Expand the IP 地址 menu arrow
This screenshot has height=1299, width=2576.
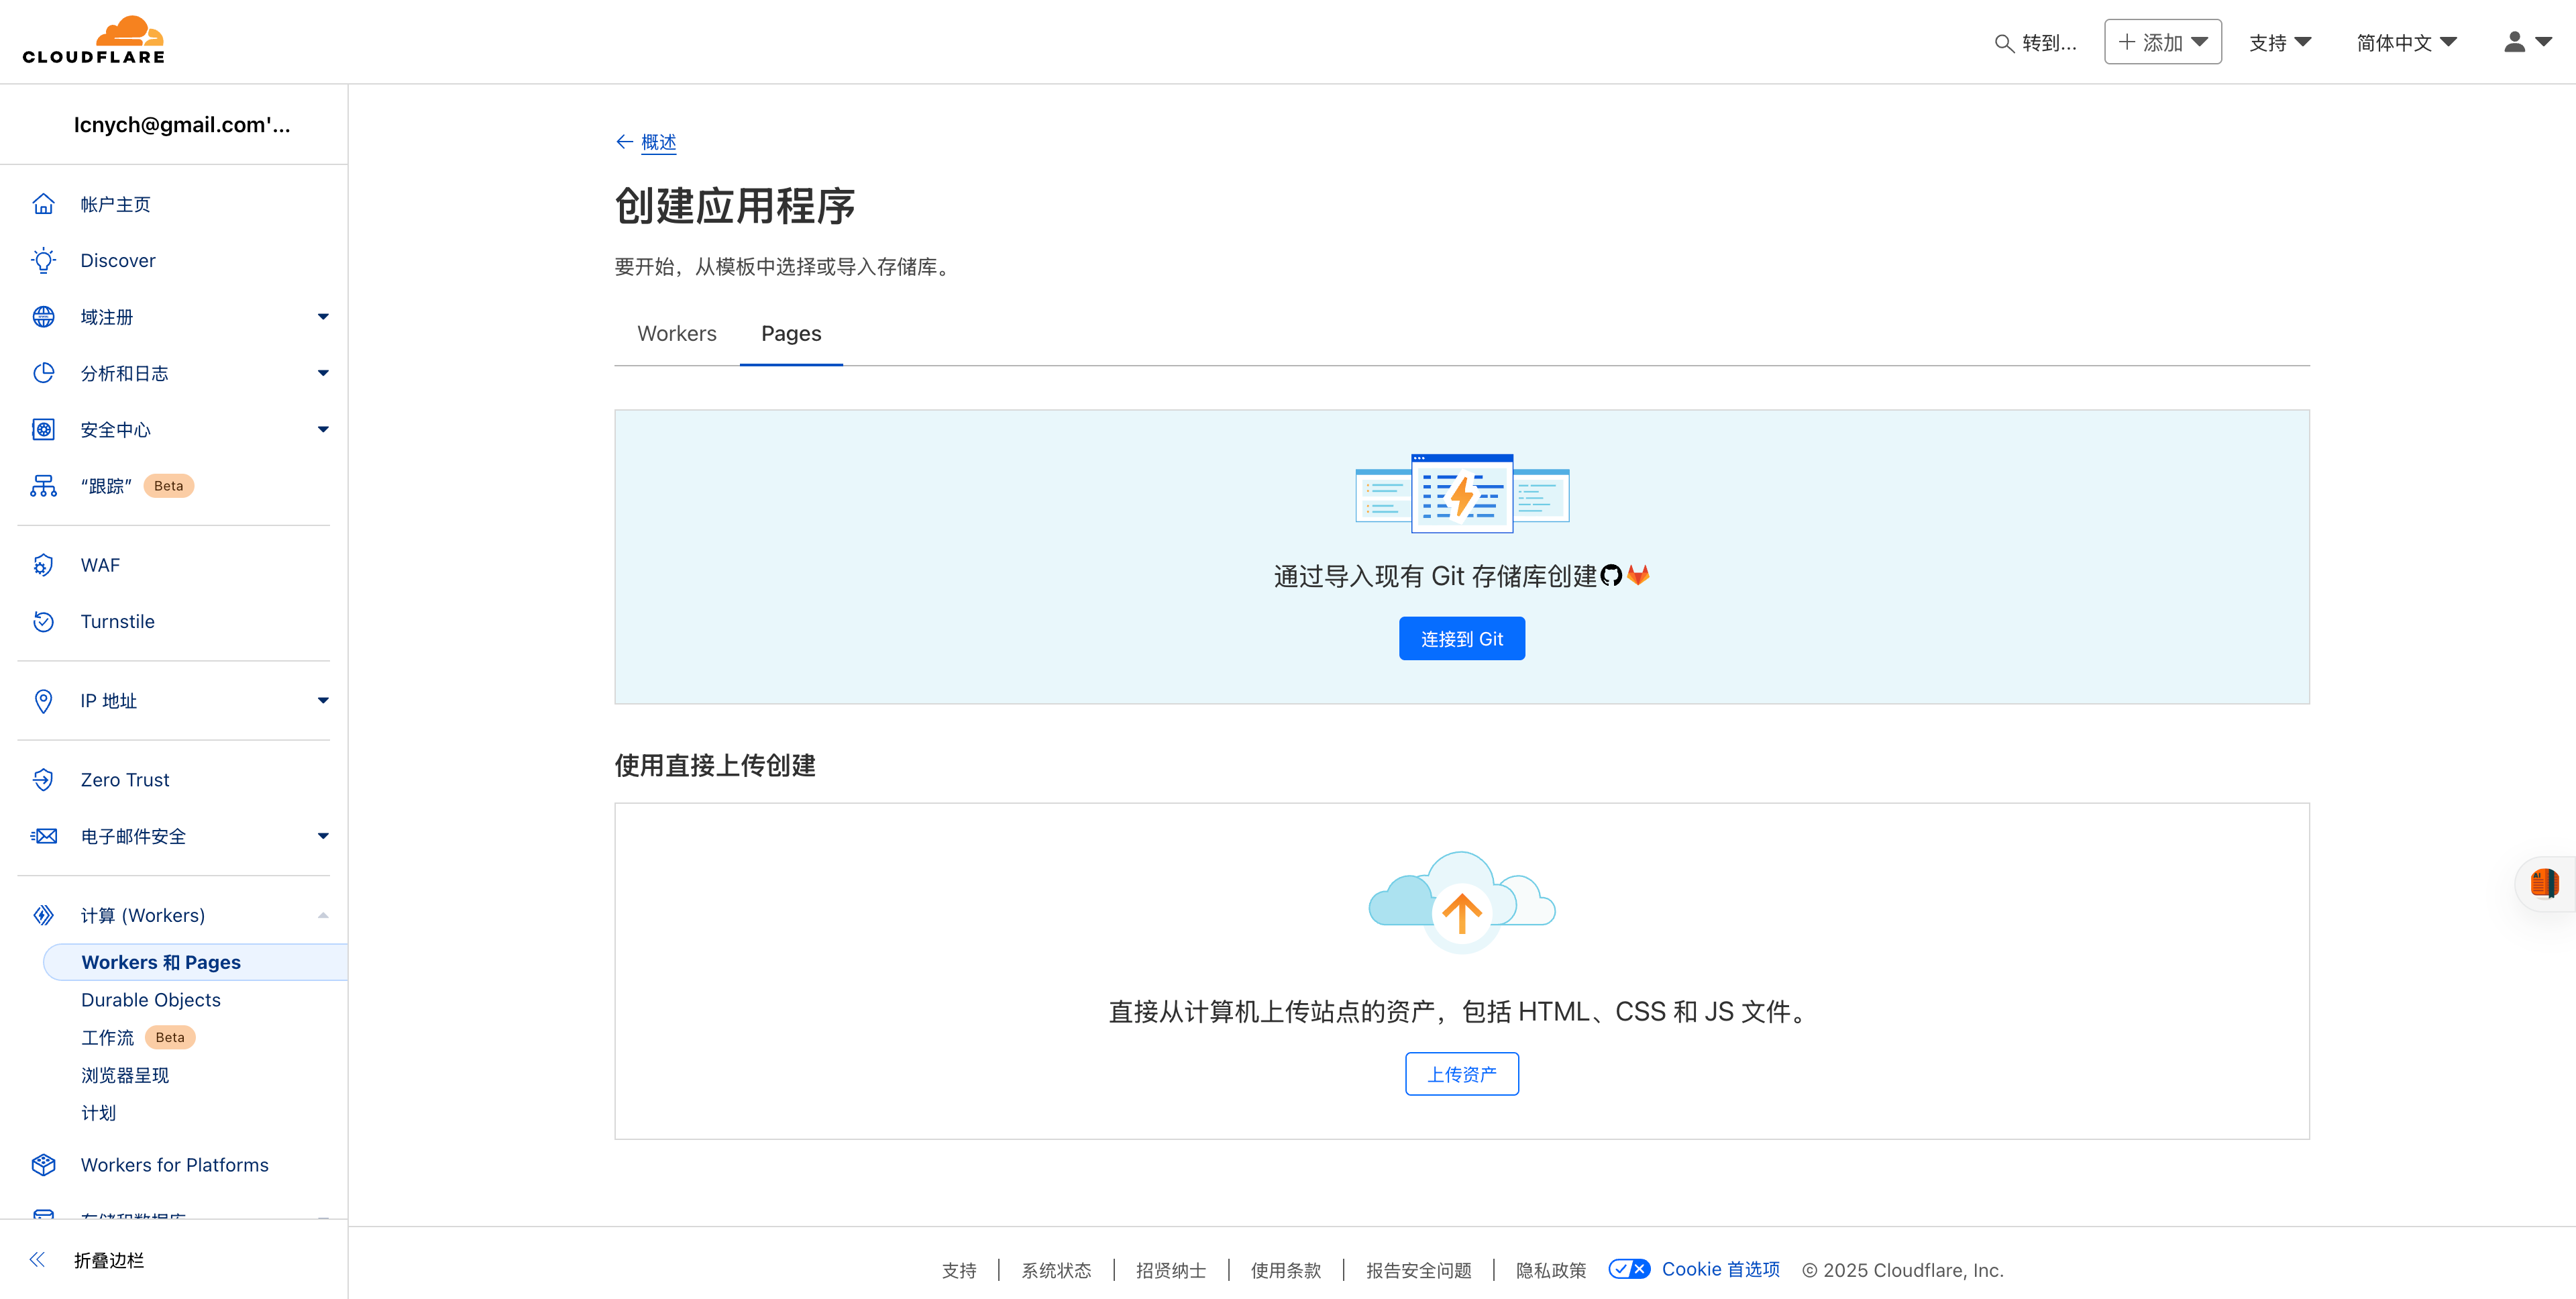point(323,701)
